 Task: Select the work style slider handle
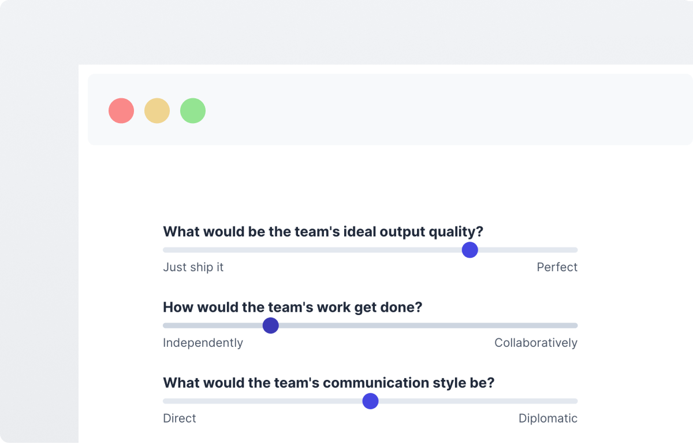[x=270, y=325]
